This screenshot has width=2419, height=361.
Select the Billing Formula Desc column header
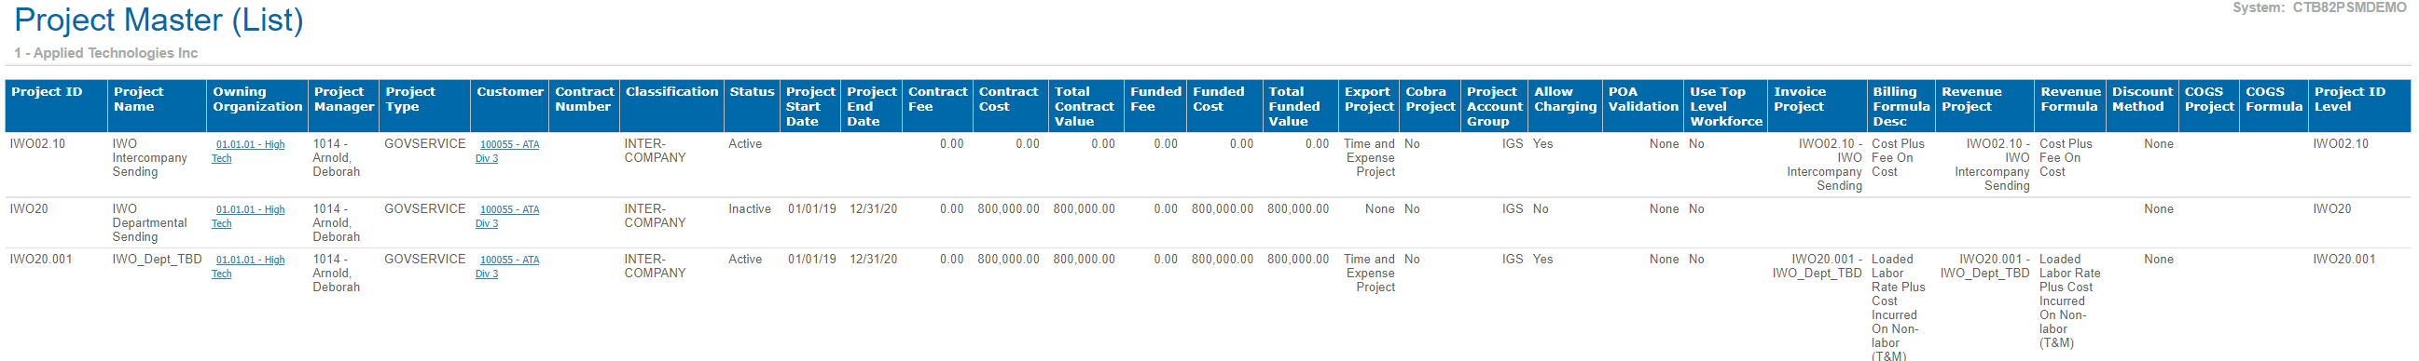1901,106
